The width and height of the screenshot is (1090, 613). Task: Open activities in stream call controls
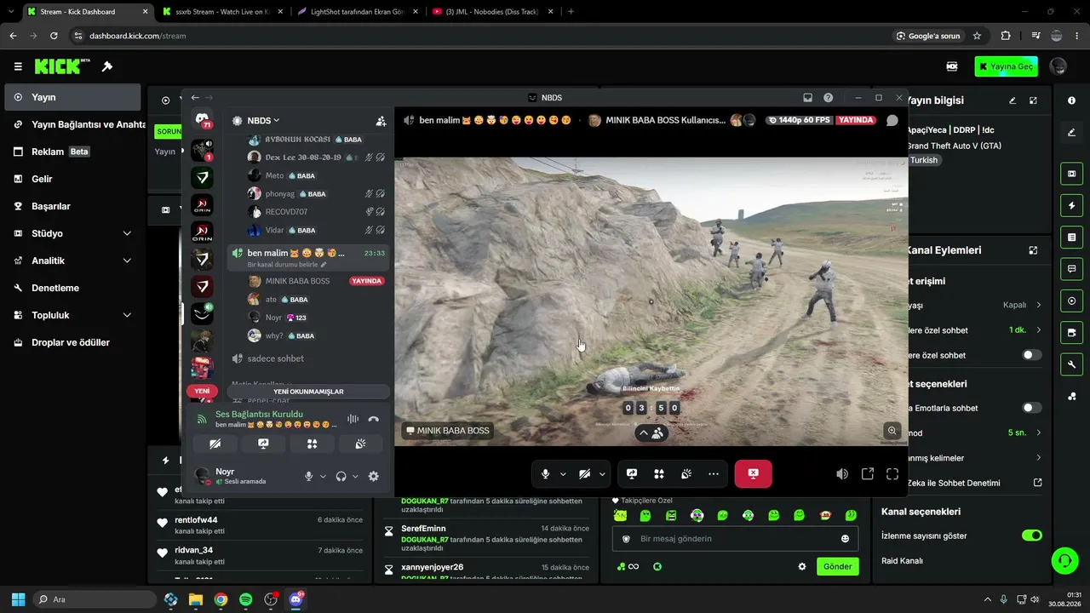pyautogui.click(x=659, y=474)
